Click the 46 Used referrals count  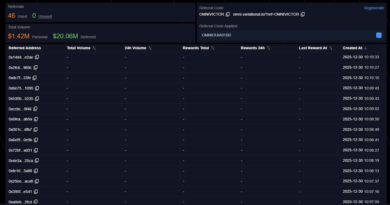[x=12, y=16]
